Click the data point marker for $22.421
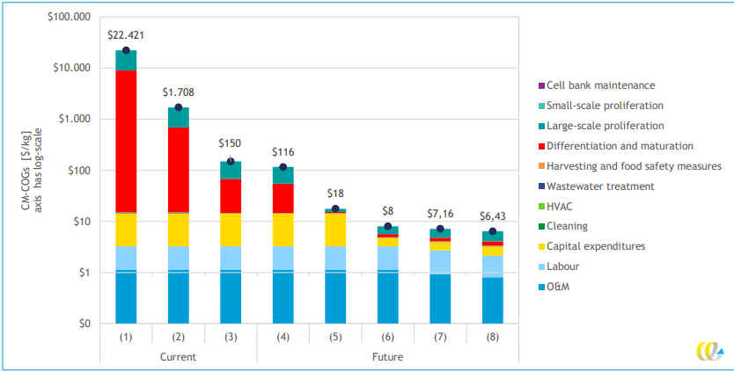 click(x=126, y=51)
